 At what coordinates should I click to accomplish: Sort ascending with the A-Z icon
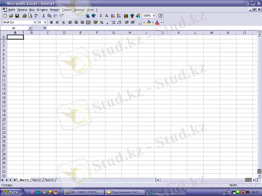pos(113,16)
